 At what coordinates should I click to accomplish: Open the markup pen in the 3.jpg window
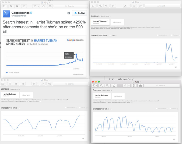coord(34,84)
